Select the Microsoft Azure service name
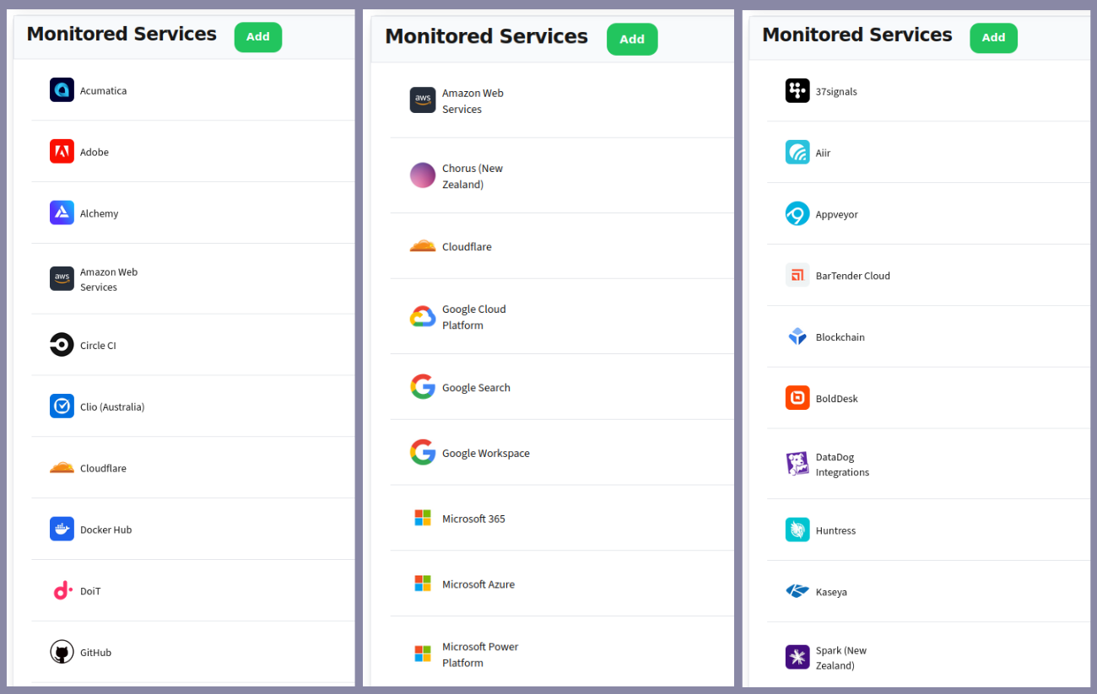1097x694 pixels. (x=478, y=584)
